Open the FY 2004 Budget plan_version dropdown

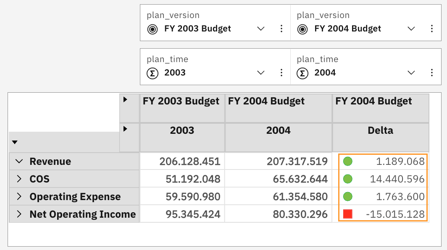tap(411, 29)
